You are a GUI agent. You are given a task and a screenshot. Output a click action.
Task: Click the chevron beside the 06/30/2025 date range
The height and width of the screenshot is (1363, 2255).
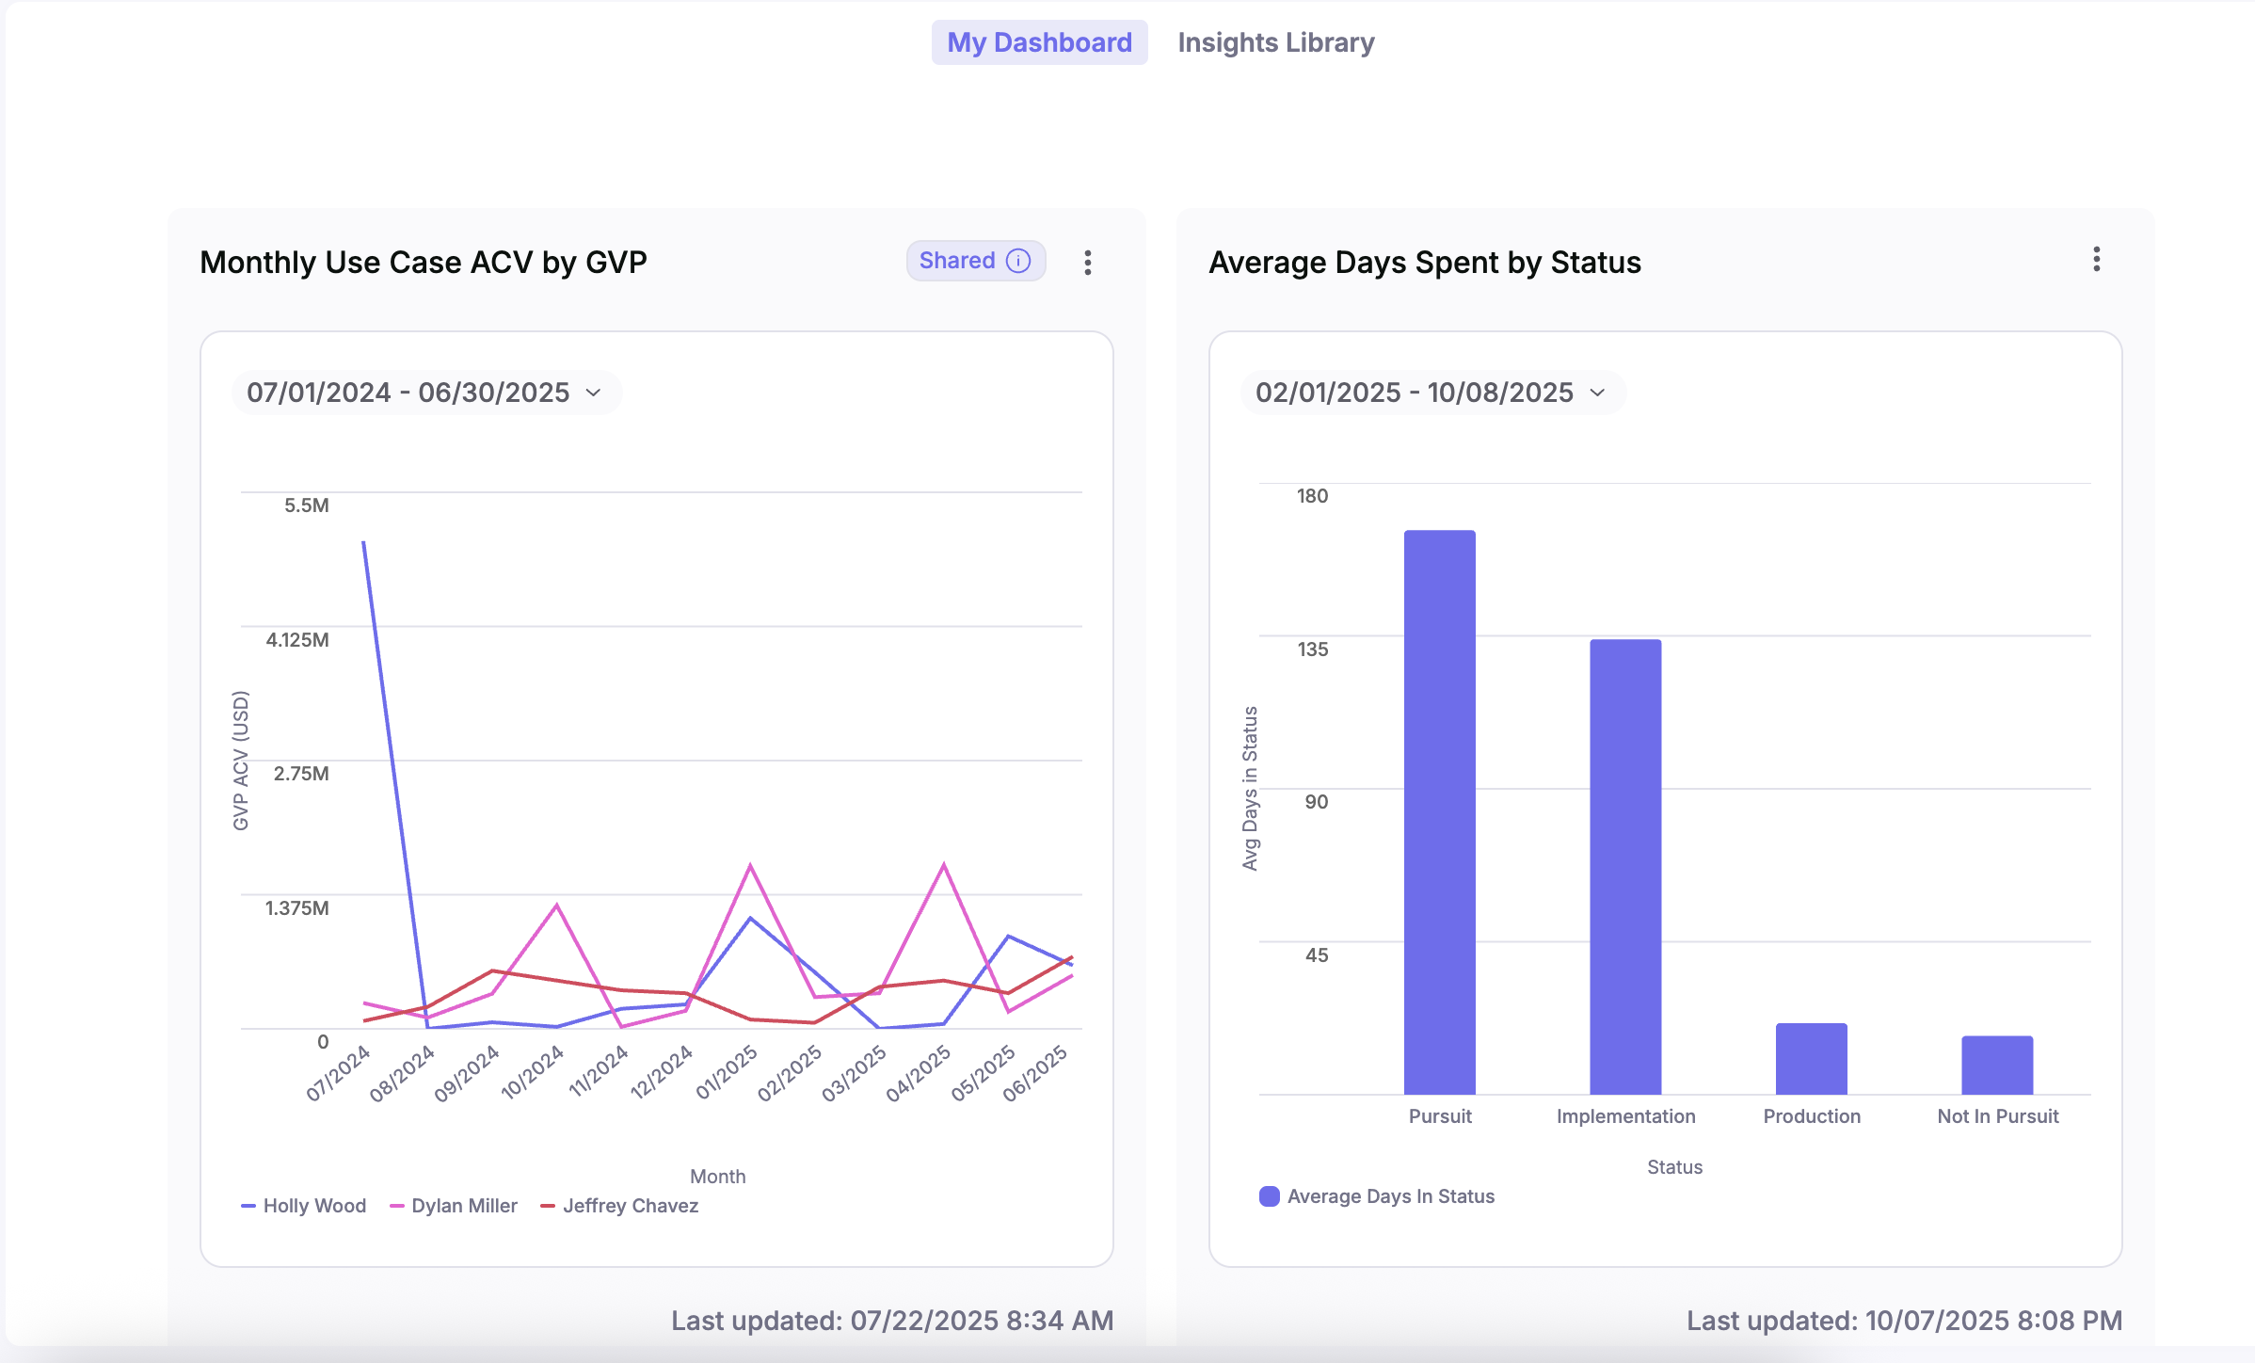point(593,393)
